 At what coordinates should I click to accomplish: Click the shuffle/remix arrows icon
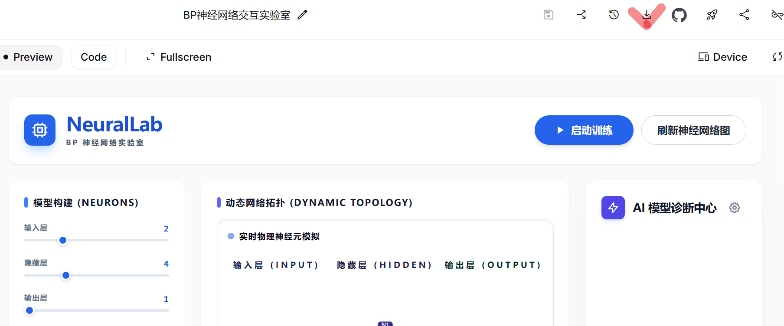581,15
